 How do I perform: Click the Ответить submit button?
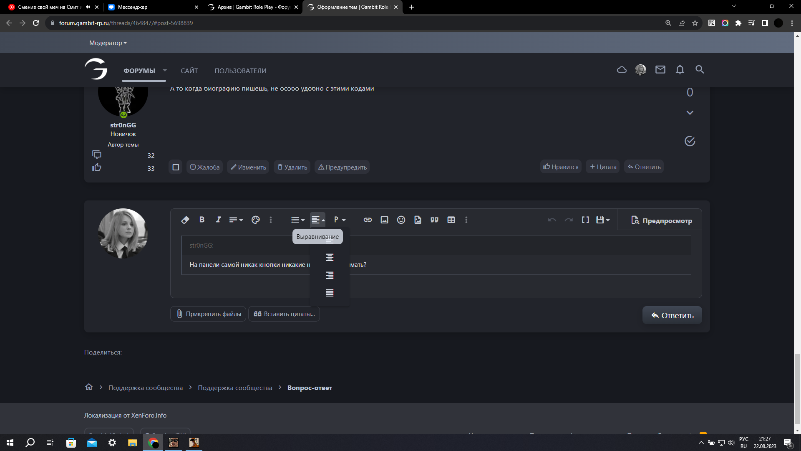pyautogui.click(x=672, y=315)
